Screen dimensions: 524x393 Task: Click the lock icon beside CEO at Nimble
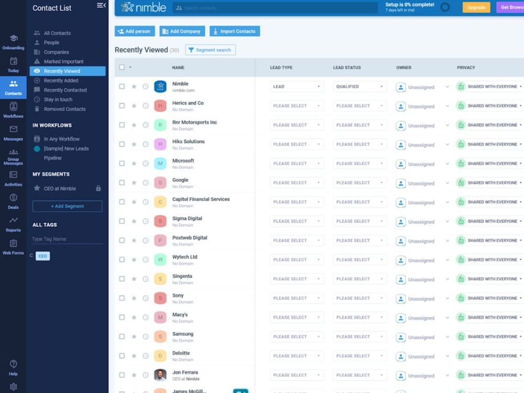[x=99, y=188]
